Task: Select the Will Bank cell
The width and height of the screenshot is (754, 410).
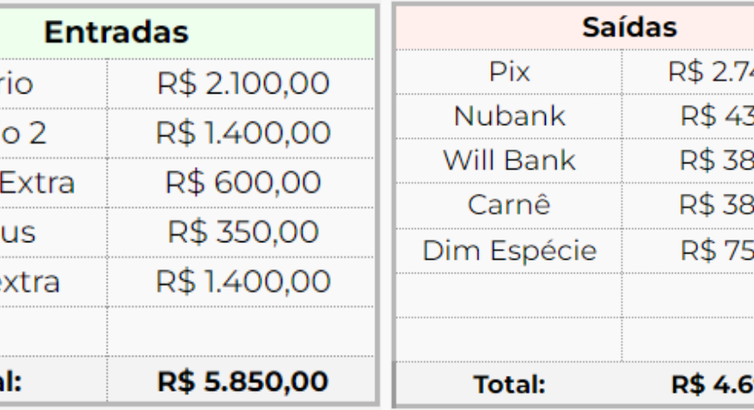Action: coord(509,161)
